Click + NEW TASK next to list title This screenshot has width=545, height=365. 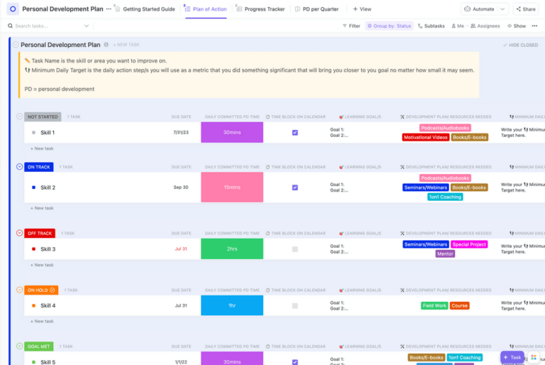coord(126,45)
